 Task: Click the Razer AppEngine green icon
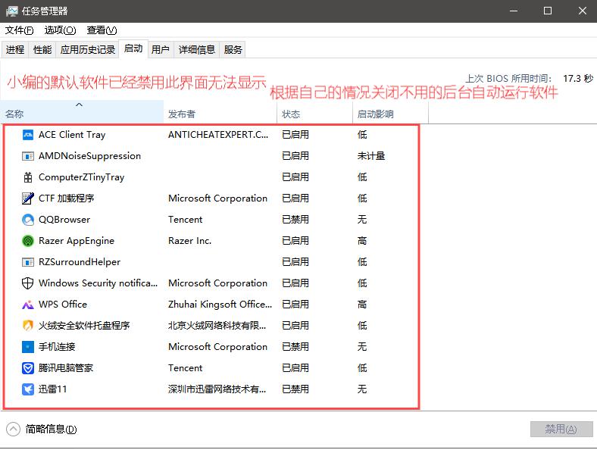(28, 241)
